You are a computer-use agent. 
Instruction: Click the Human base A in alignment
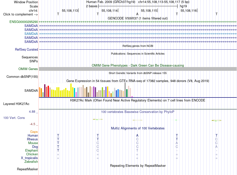click(x=137, y=135)
